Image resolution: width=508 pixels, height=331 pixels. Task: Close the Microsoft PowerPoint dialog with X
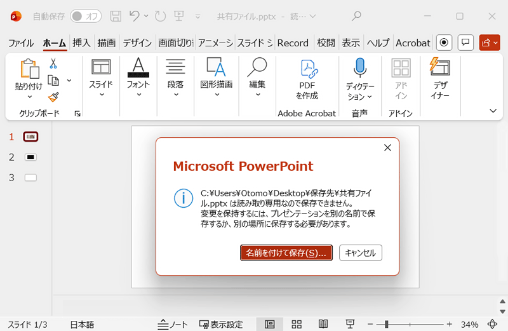tap(387, 148)
